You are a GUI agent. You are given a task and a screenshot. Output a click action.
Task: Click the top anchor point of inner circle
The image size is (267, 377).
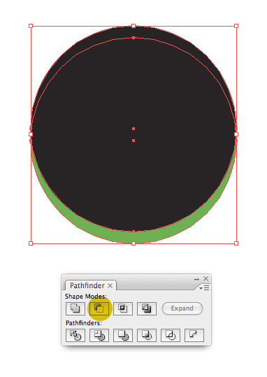pyautogui.click(x=133, y=38)
